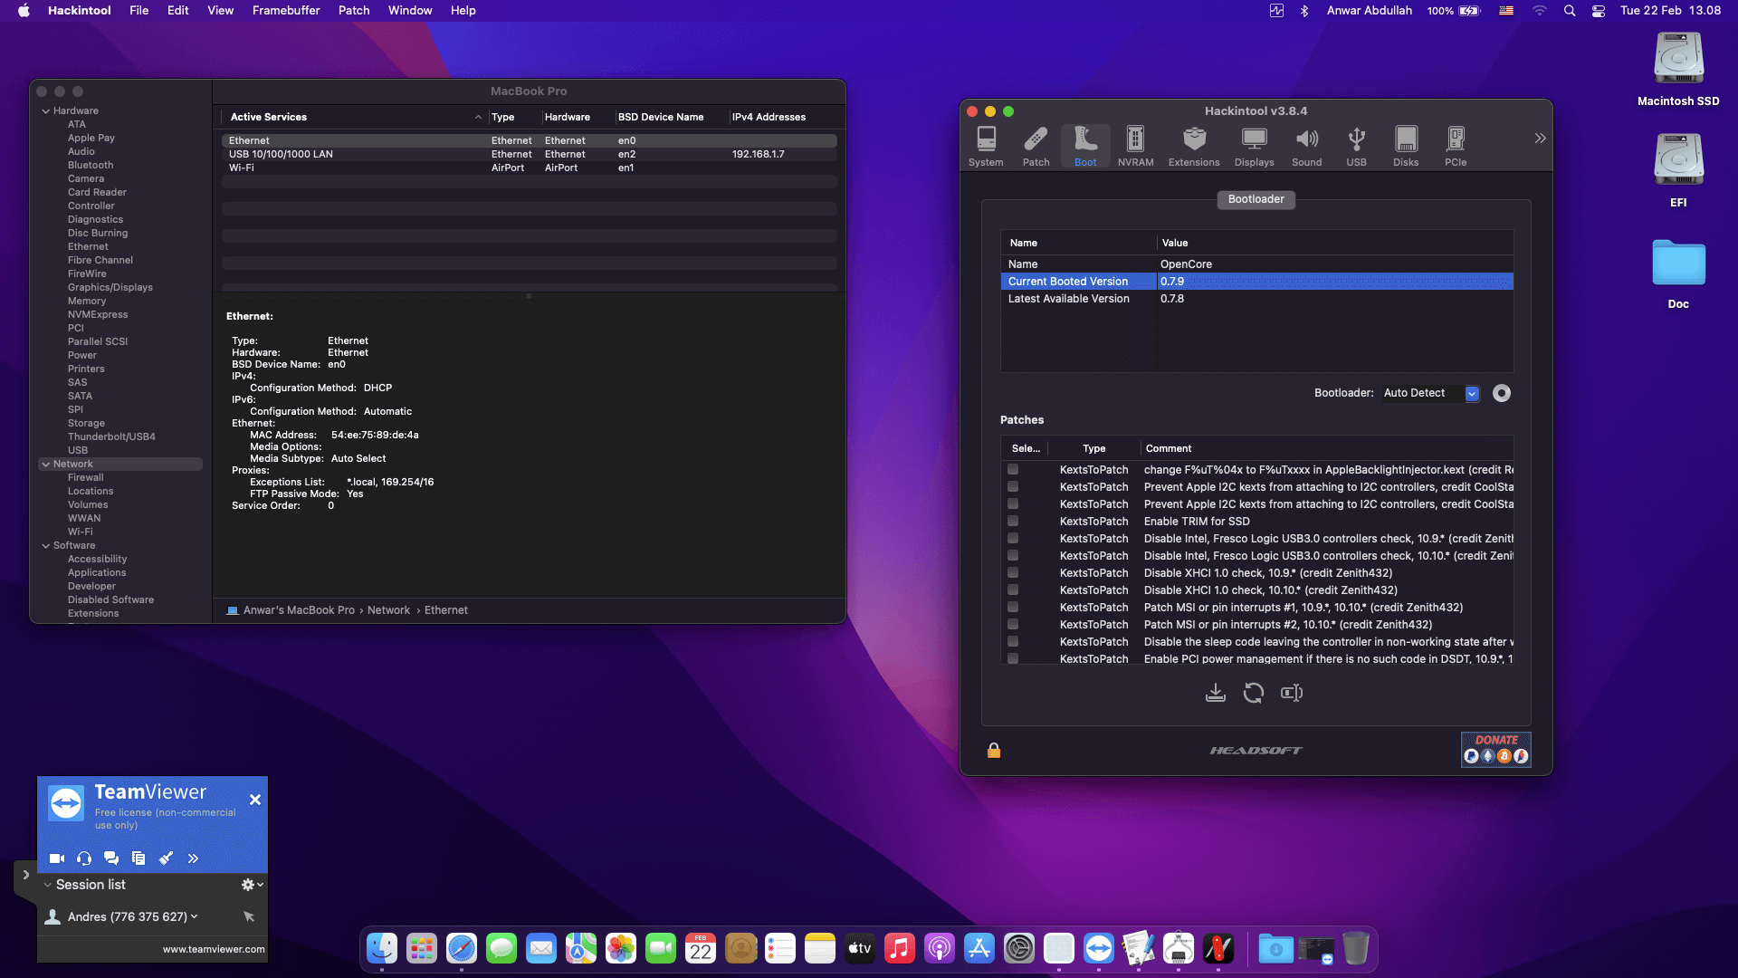Close the TeamViewer panel
1738x978 pixels.
255,800
